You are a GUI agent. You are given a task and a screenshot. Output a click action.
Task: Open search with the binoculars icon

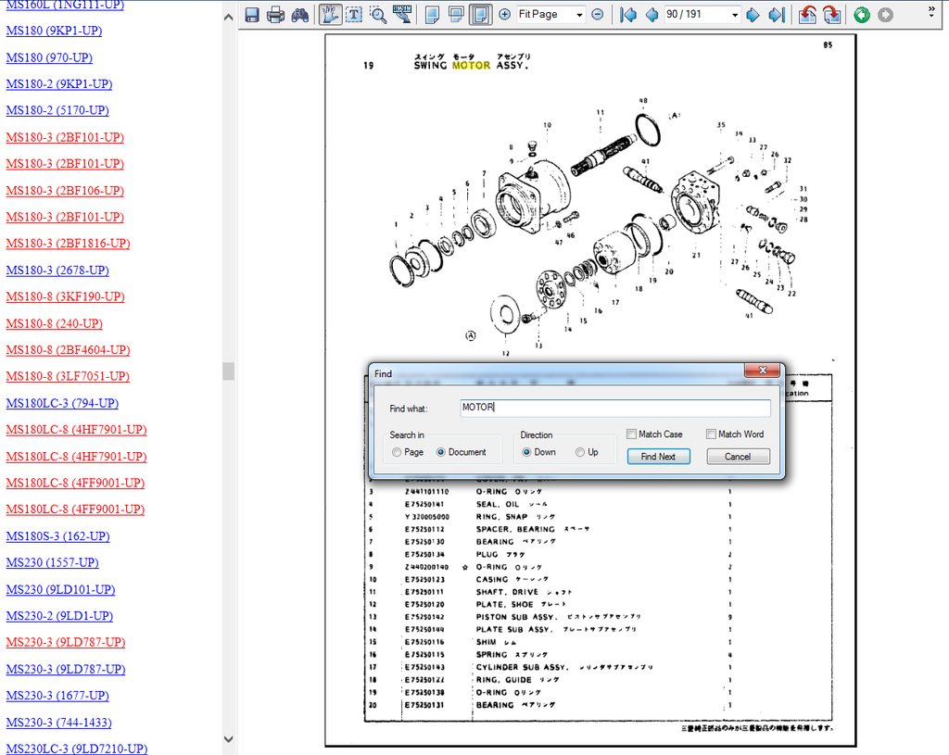coord(299,15)
